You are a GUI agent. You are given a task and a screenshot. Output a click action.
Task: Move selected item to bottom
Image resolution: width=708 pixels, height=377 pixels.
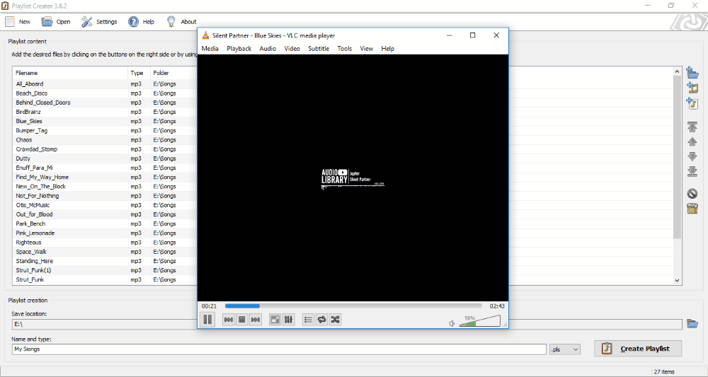[x=692, y=171]
